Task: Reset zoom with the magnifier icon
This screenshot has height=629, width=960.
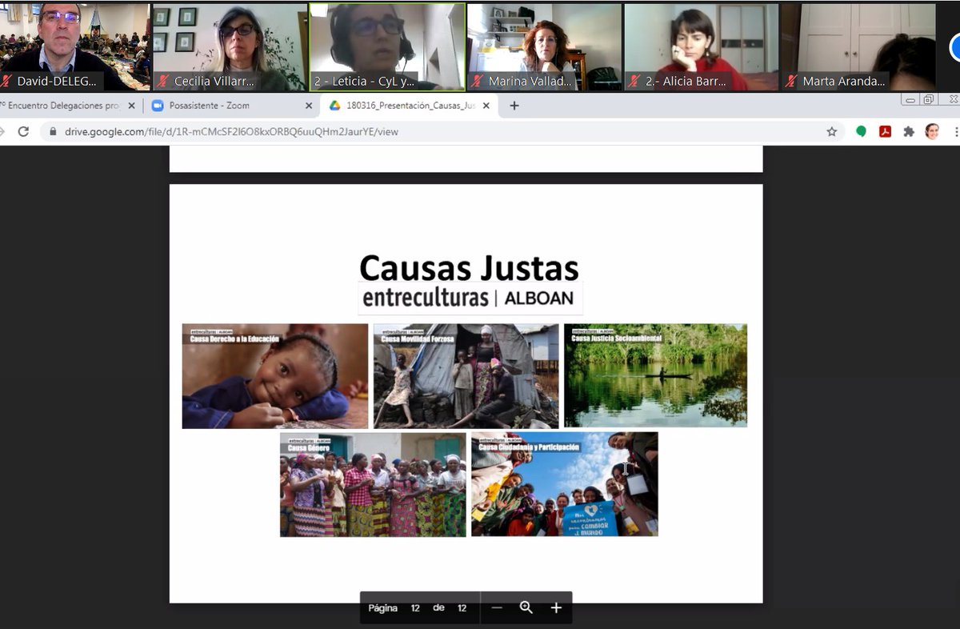Action: [x=526, y=607]
